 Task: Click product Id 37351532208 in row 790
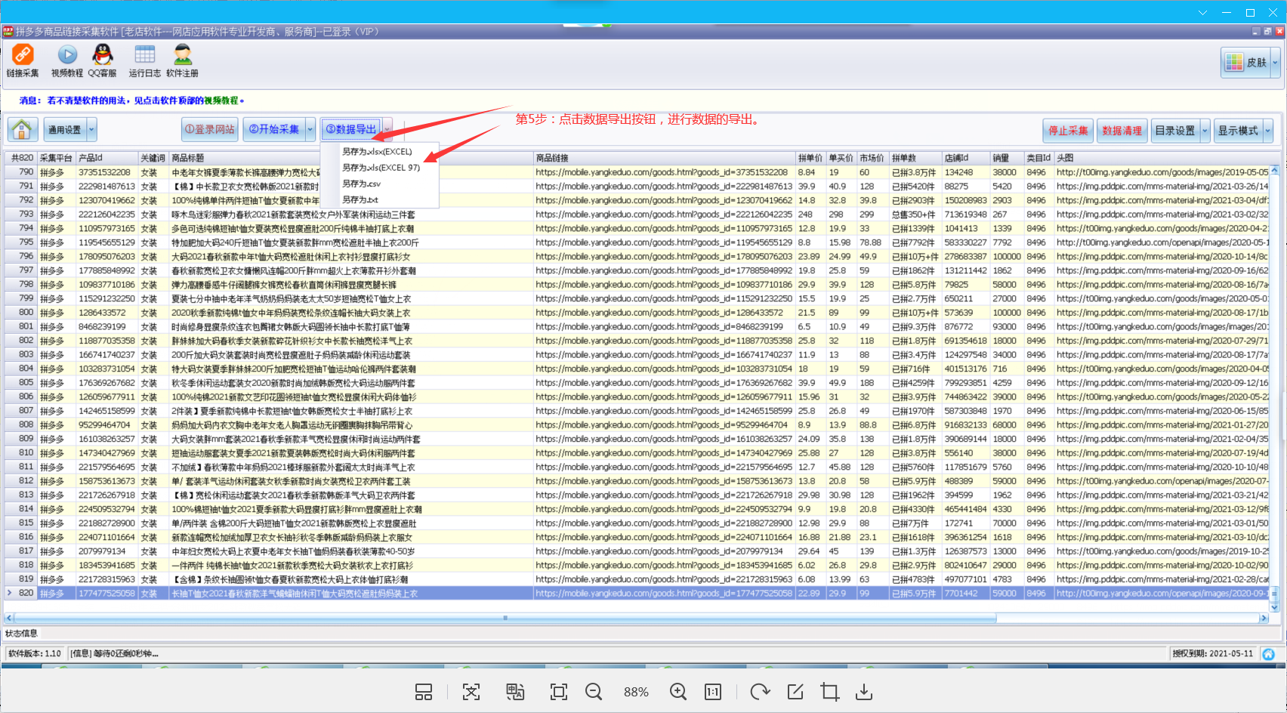(x=104, y=172)
